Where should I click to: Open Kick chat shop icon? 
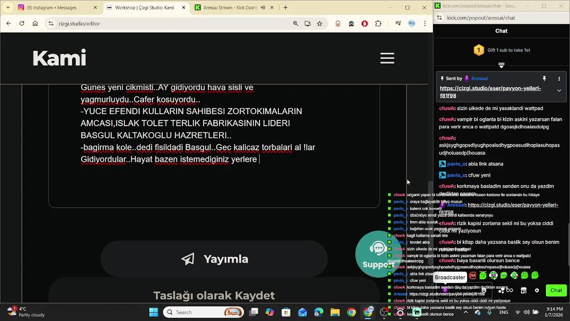[524, 290]
